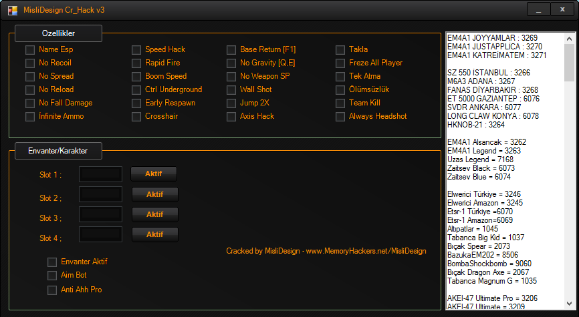579x317 pixels.
Task: Click the MisliDesign app icon in title bar
Action: [x=13, y=10]
